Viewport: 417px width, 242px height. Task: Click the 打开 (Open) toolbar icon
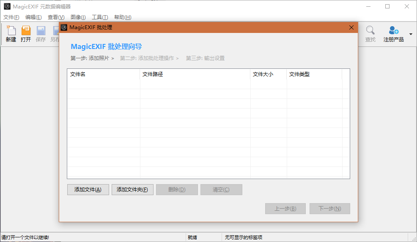click(26, 30)
